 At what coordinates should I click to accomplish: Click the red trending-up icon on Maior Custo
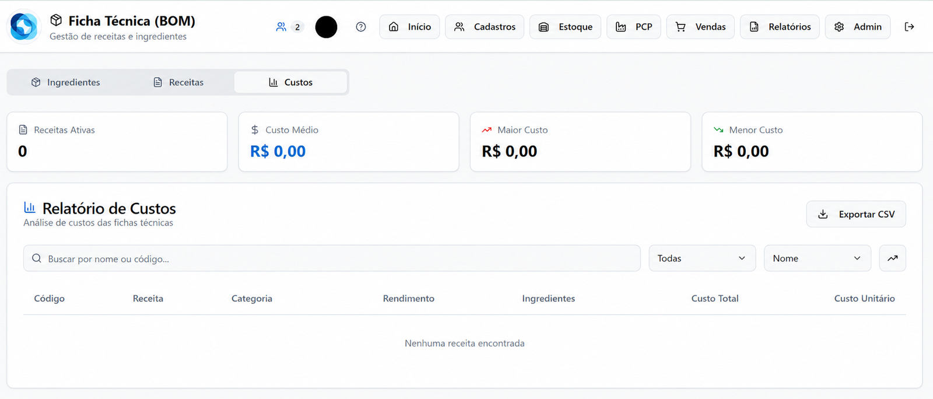coord(487,129)
